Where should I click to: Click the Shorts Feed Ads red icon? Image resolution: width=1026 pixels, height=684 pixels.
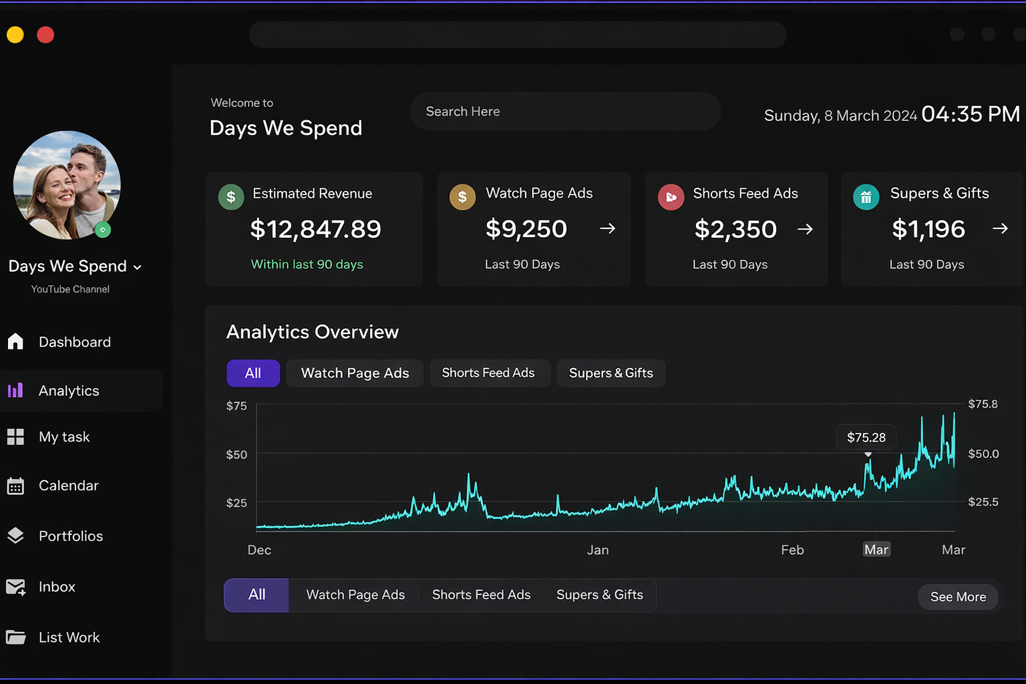(671, 197)
